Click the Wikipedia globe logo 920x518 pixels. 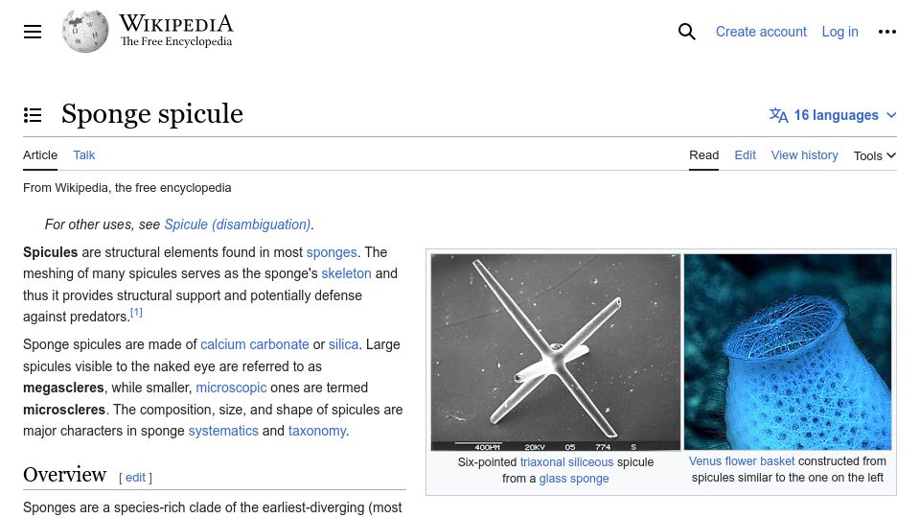[x=85, y=32]
